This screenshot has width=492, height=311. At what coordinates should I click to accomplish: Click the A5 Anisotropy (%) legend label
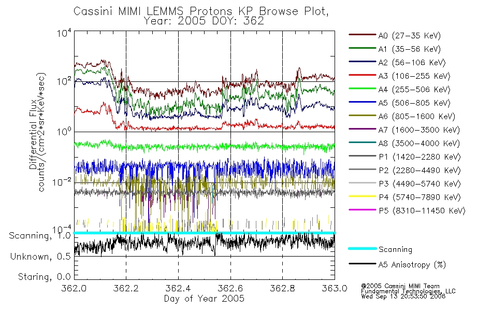(x=412, y=265)
